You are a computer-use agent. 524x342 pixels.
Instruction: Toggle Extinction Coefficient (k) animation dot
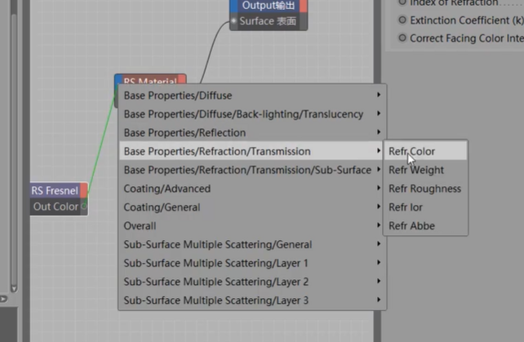[x=402, y=20]
